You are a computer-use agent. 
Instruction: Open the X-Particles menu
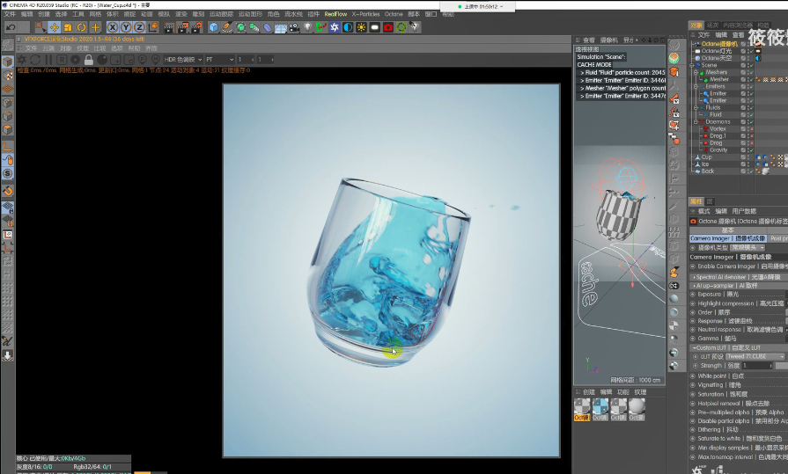pyautogui.click(x=365, y=14)
